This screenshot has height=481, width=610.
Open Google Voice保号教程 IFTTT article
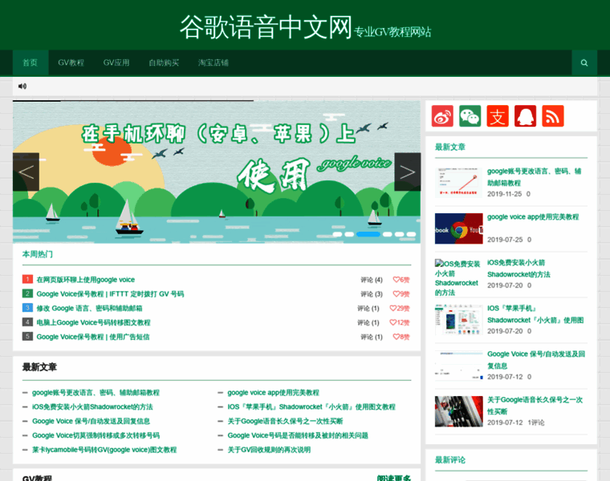click(x=110, y=294)
